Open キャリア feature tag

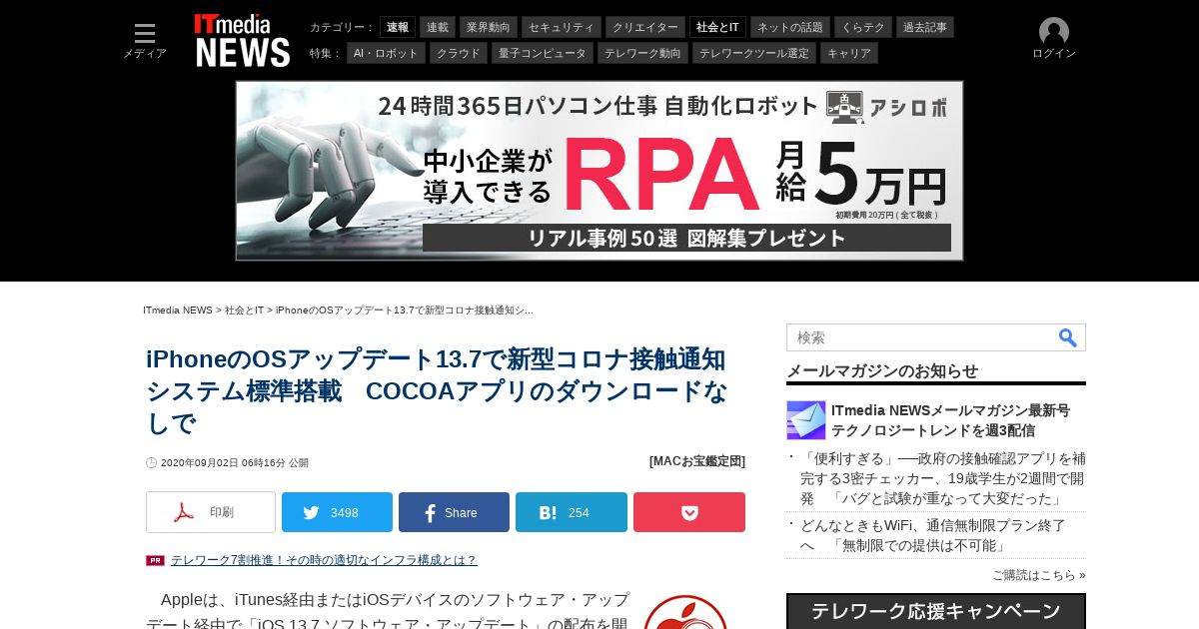(849, 53)
